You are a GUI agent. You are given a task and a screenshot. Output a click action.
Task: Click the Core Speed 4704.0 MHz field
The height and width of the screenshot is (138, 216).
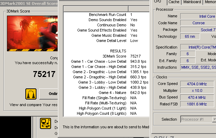(197, 84)
